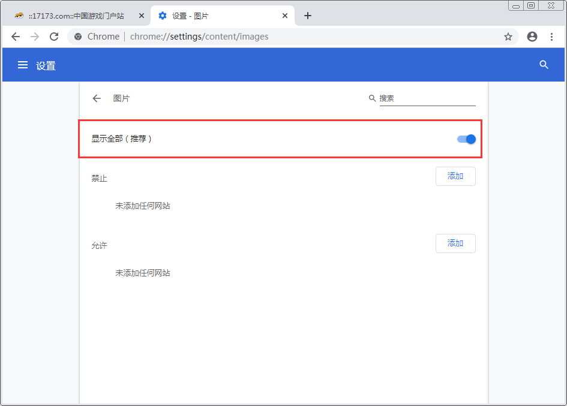Click 添加 next to the 禁止 section
Viewport: 567px width, 406px height.
click(455, 176)
